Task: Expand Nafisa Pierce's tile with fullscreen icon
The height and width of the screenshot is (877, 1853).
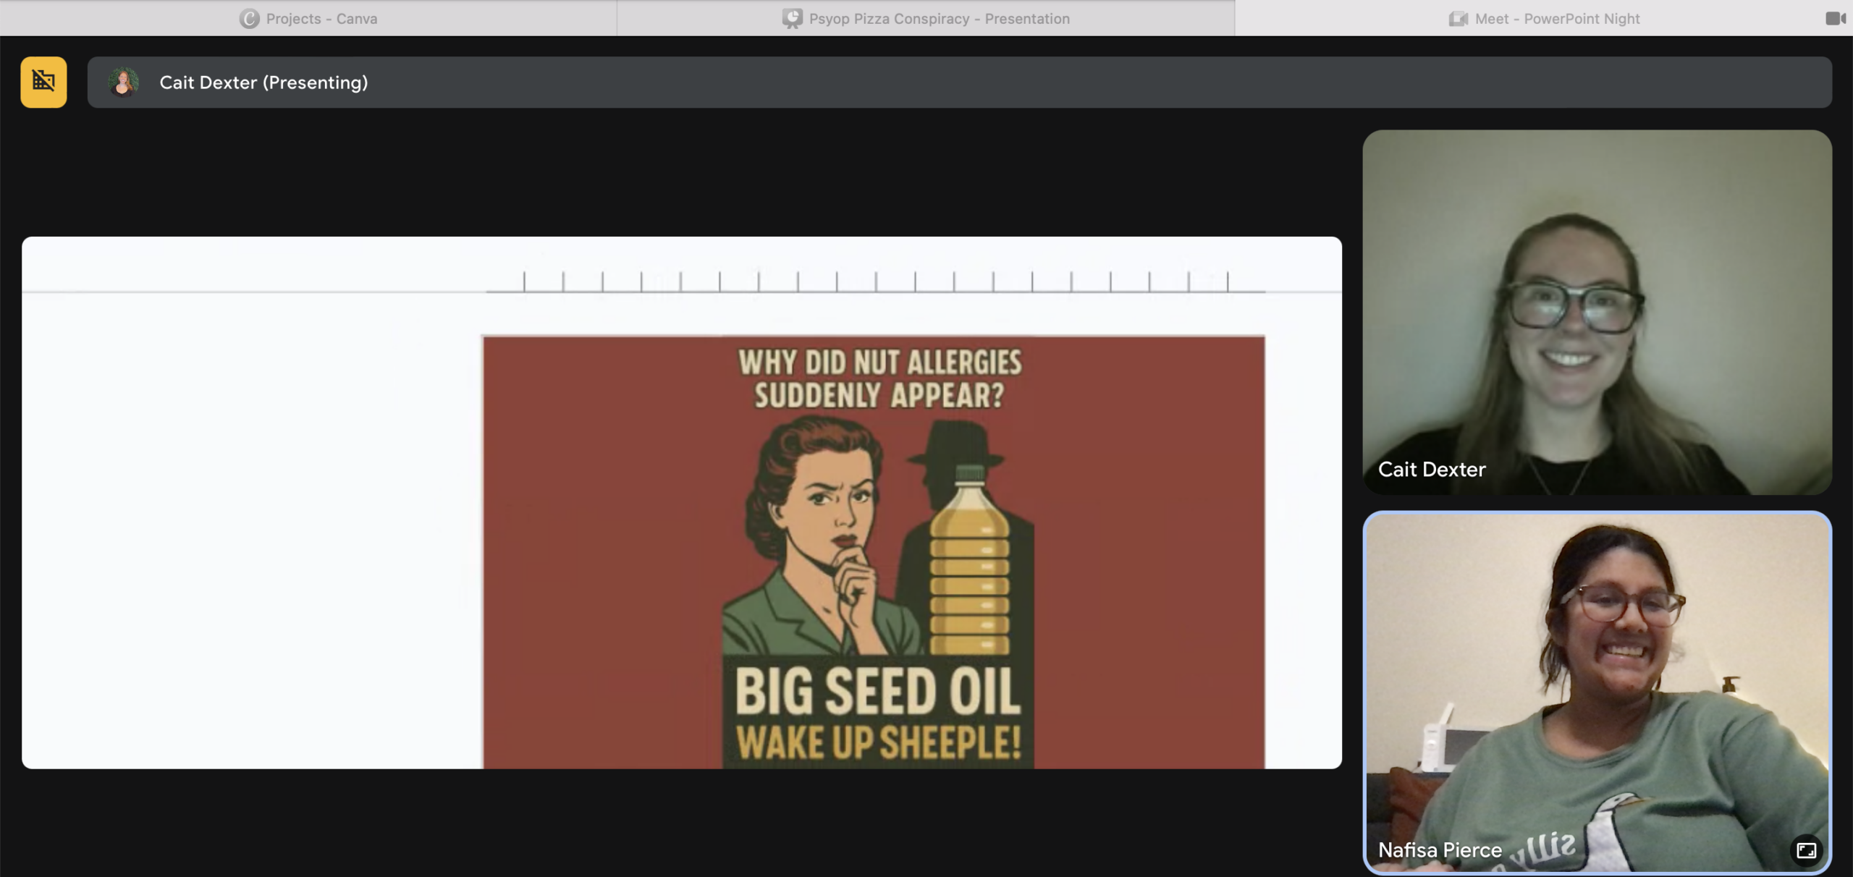Action: (x=1806, y=850)
